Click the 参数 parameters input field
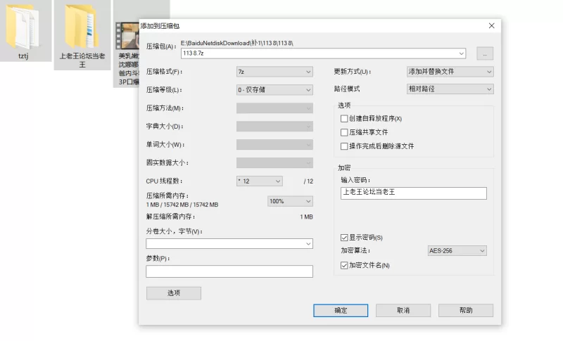The width and height of the screenshot is (563, 341). pyautogui.click(x=229, y=271)
